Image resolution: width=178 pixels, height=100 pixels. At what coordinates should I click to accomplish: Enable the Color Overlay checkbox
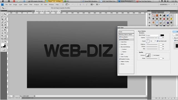[120, 57]
